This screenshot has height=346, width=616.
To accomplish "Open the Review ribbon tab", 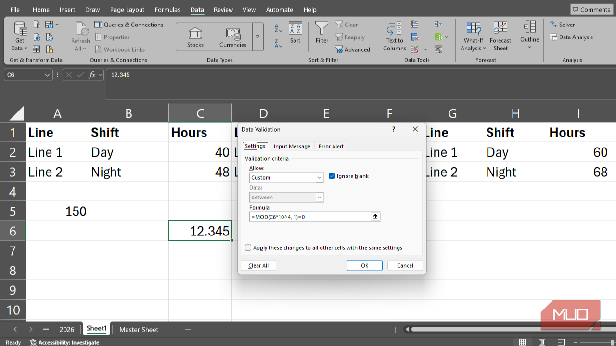I will point(223,10).
